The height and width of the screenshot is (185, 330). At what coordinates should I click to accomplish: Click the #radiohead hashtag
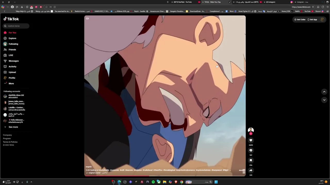(147, 170)
